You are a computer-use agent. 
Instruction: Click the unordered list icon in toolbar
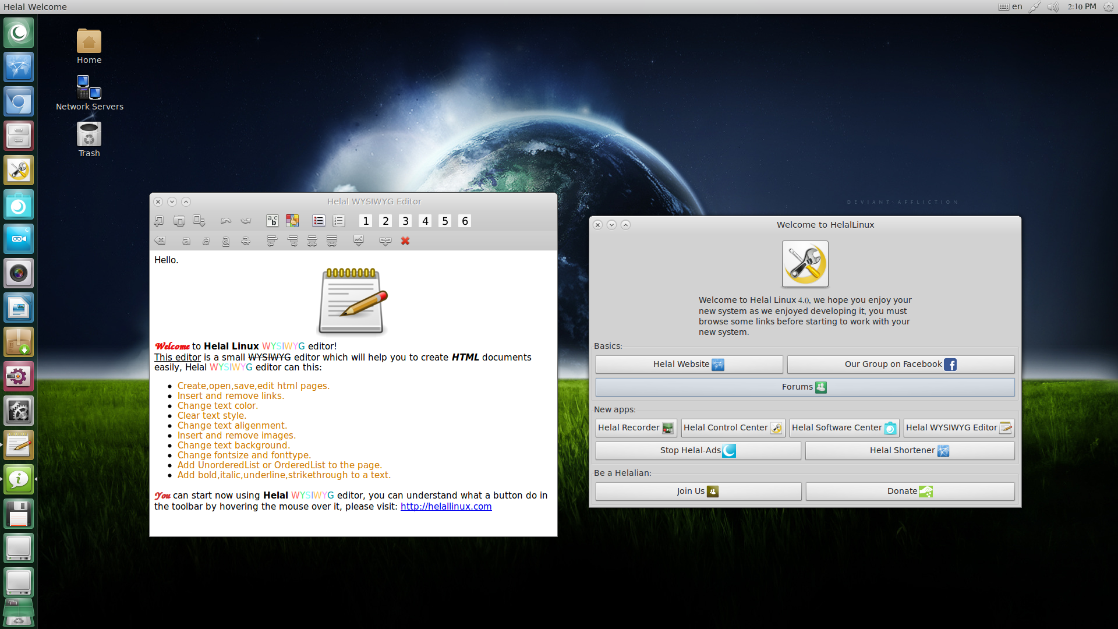(x=318, y=221)
